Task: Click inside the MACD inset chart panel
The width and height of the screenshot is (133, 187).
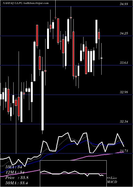Action: (x=73, y=174)
